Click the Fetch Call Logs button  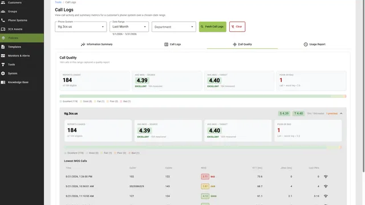(x=213, y=27)
